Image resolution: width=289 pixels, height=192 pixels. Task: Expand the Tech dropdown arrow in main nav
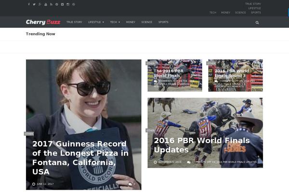pos(119,22)
